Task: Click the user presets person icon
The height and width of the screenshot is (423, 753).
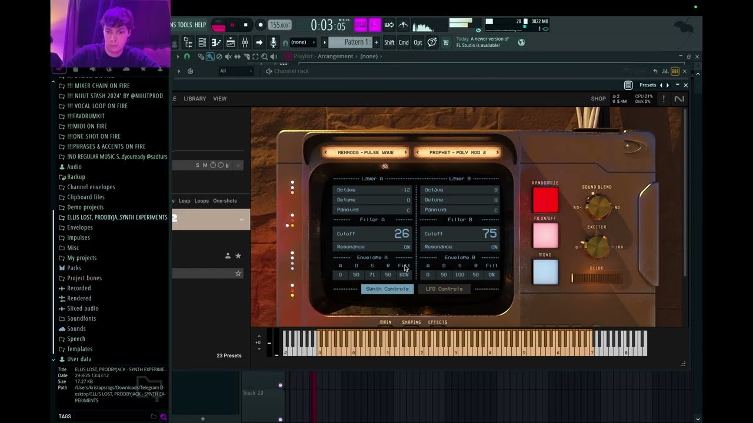Action: 228,256
